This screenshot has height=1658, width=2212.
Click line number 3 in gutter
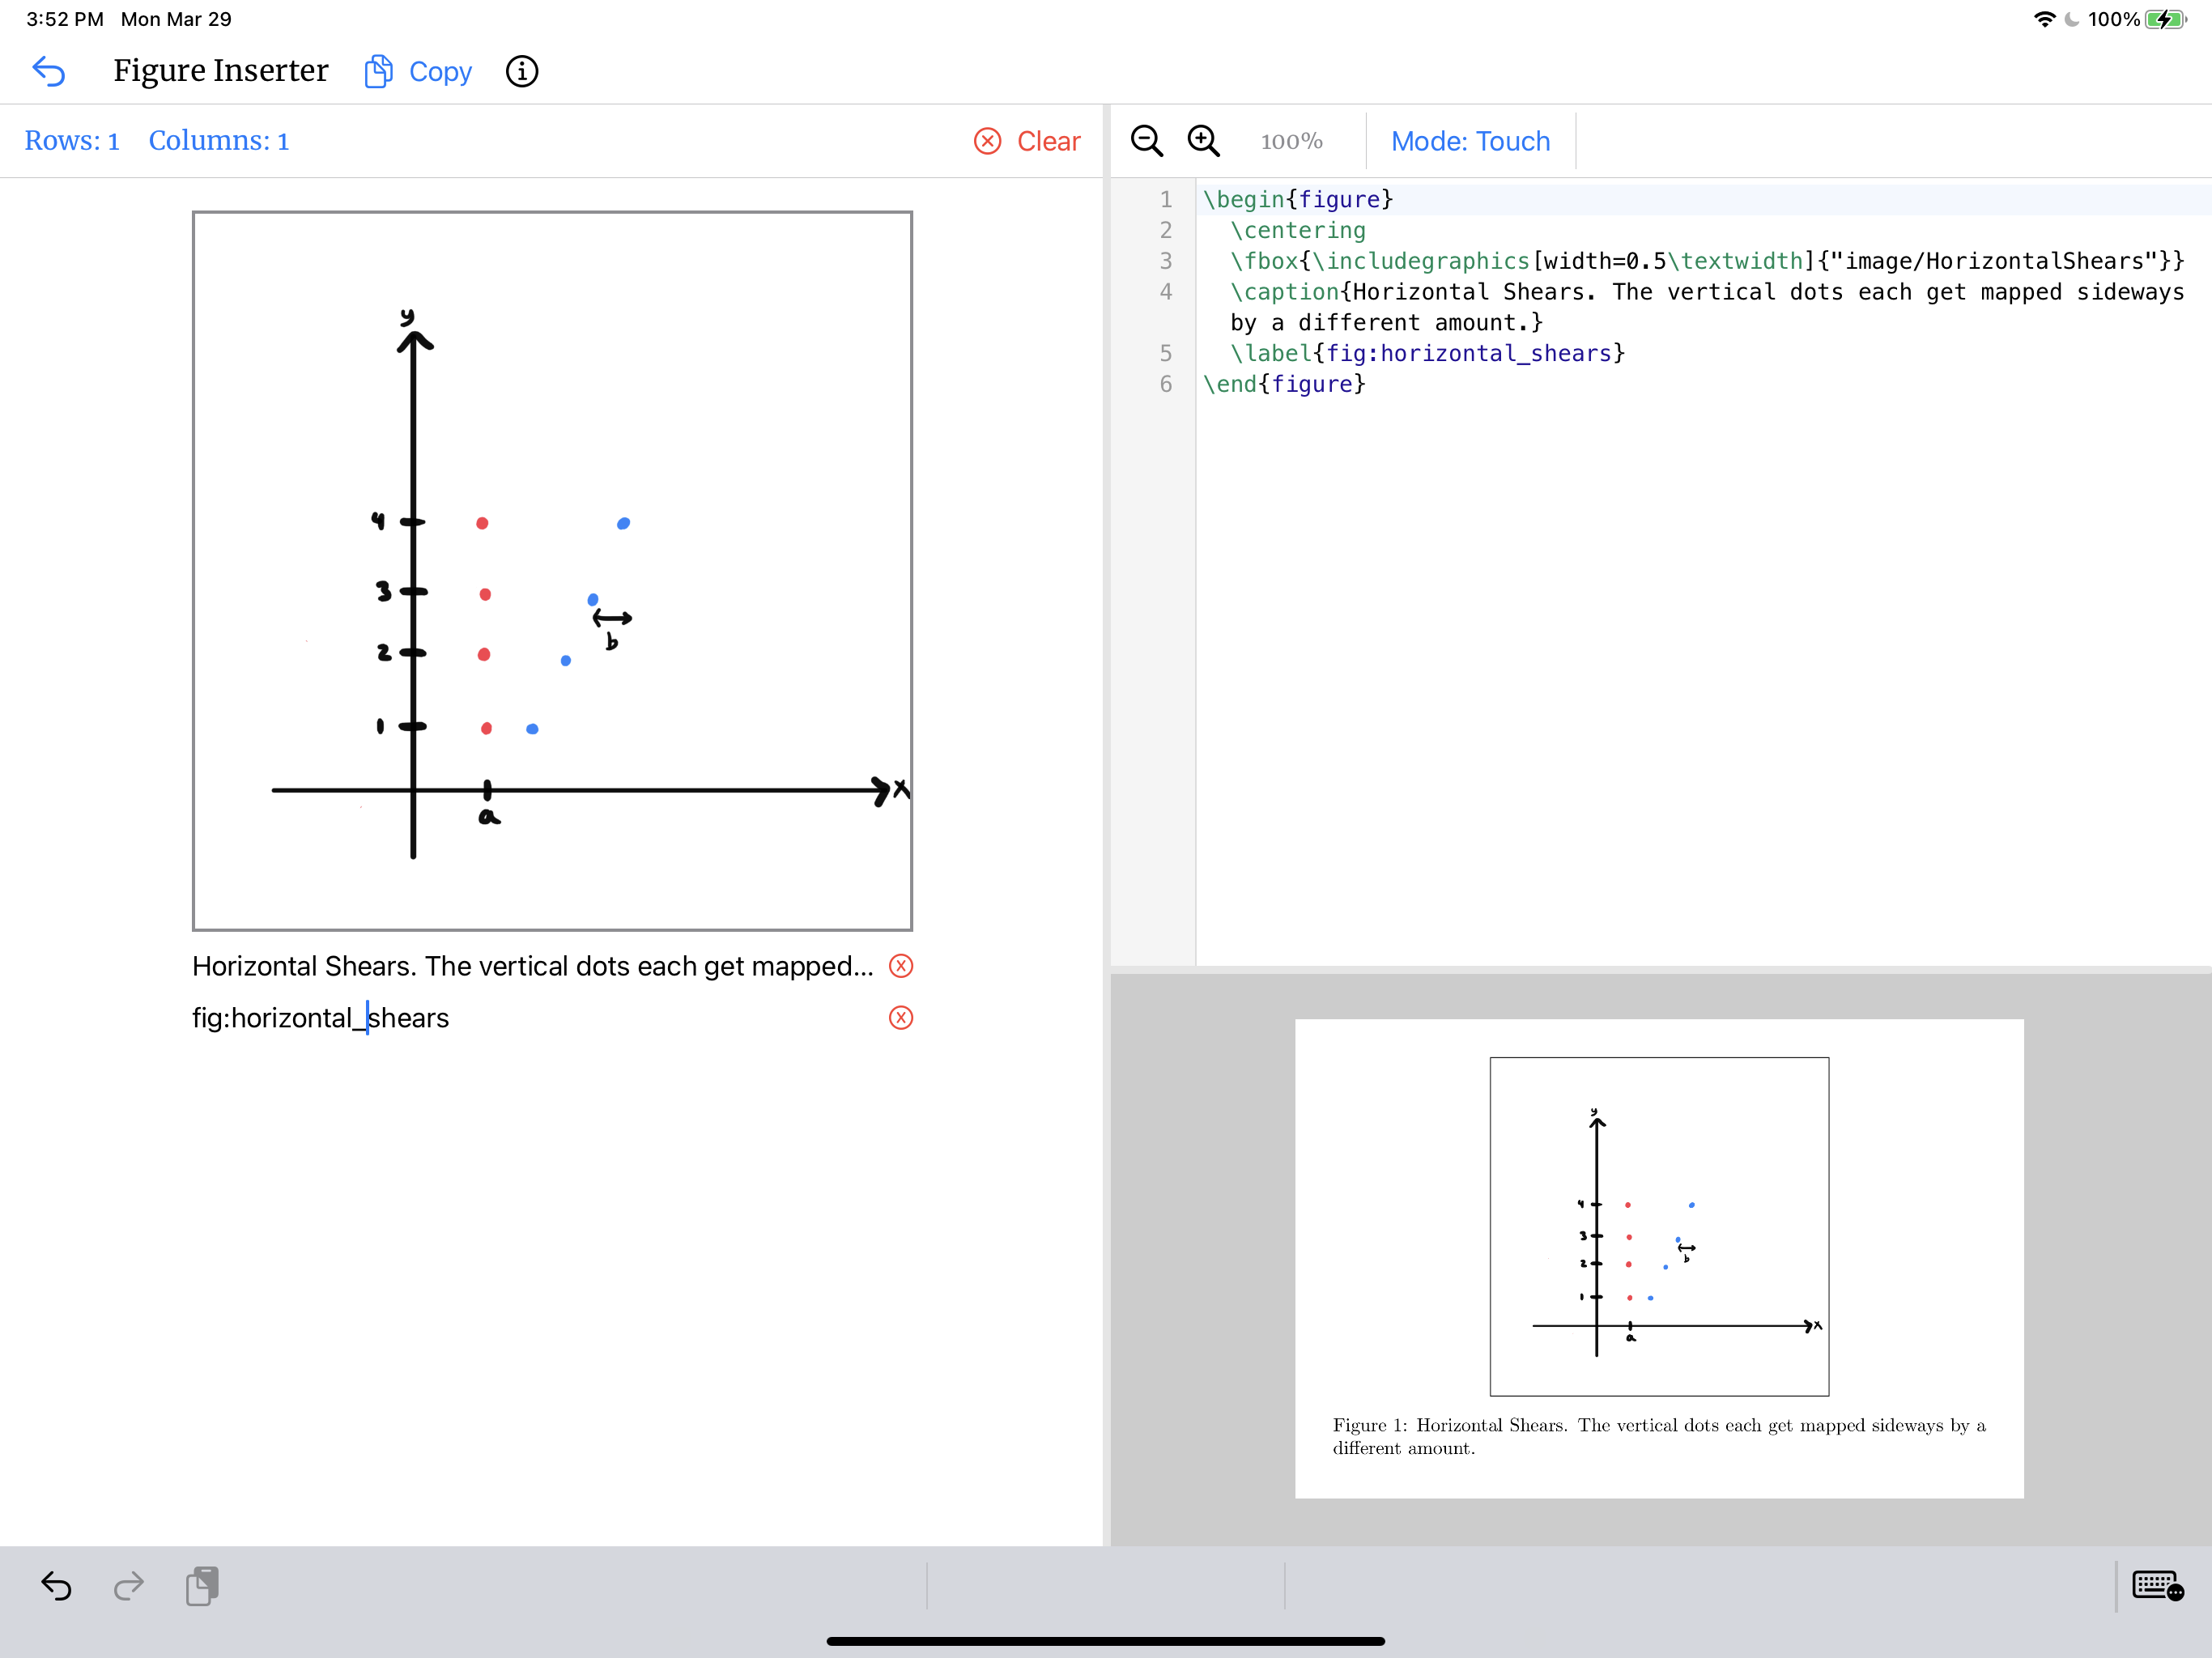point(1165,261)
